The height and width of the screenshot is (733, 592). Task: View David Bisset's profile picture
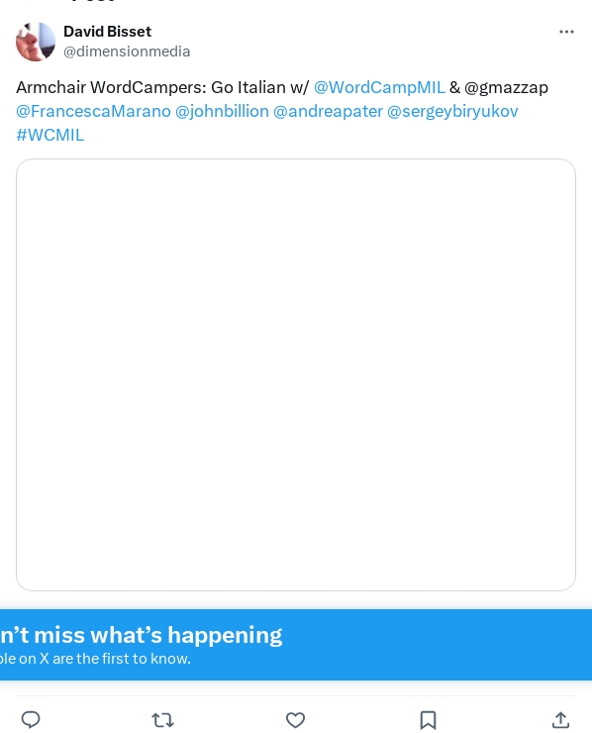pos(36,42)
